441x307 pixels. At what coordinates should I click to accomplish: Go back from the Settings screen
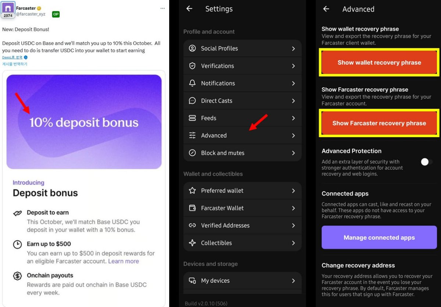[x=189, y=9]
